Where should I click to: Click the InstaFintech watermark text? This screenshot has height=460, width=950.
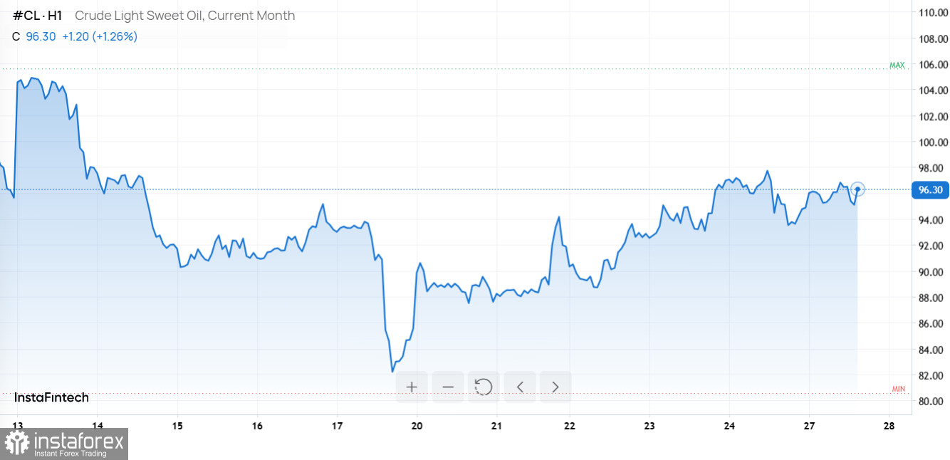51,397
